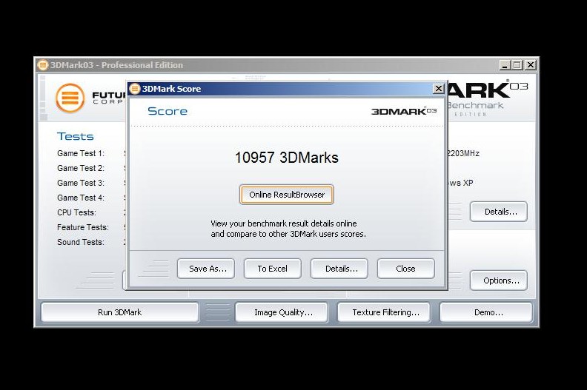Minimize the 3DMark03 main window
The image size is (587, 390).
pyautogui.click(x=505, y=65)
